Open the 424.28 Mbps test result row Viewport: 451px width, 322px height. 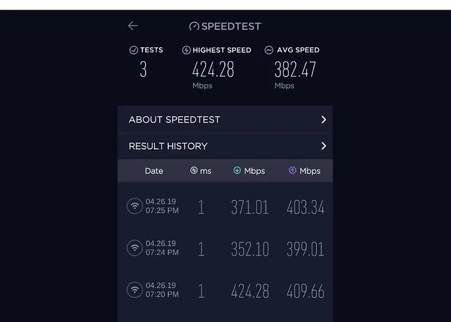225,290
